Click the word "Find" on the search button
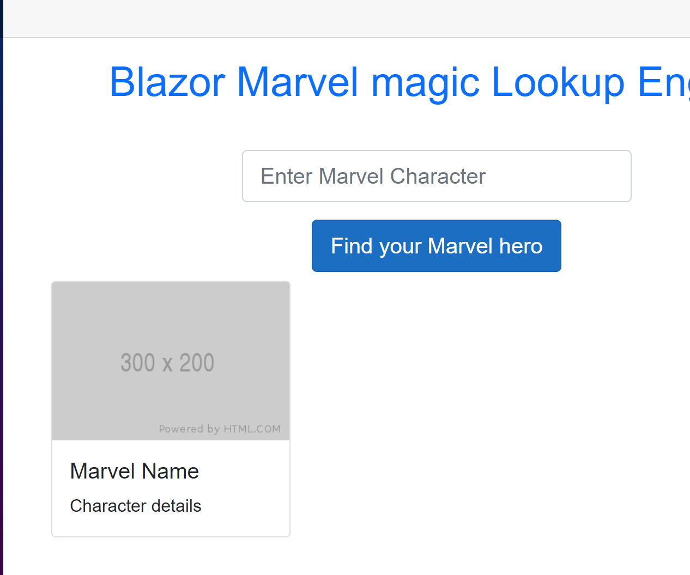The height and width of the screenshot is (575, 690). [352, 246]
